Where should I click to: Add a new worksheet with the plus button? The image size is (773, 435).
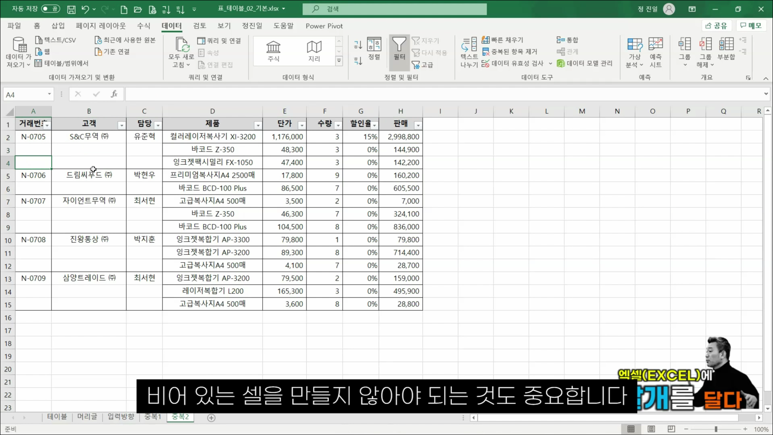pyautogui.click(x=211, y=418)
